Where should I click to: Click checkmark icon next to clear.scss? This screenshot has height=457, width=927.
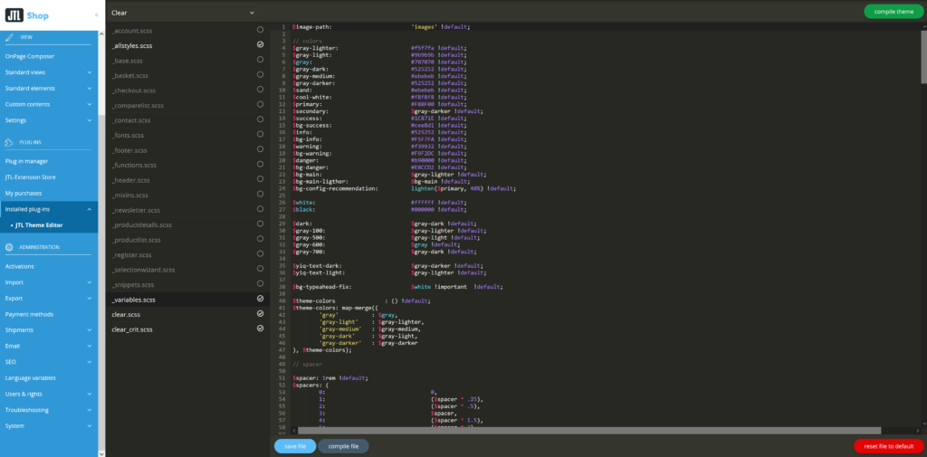[261, 313]
